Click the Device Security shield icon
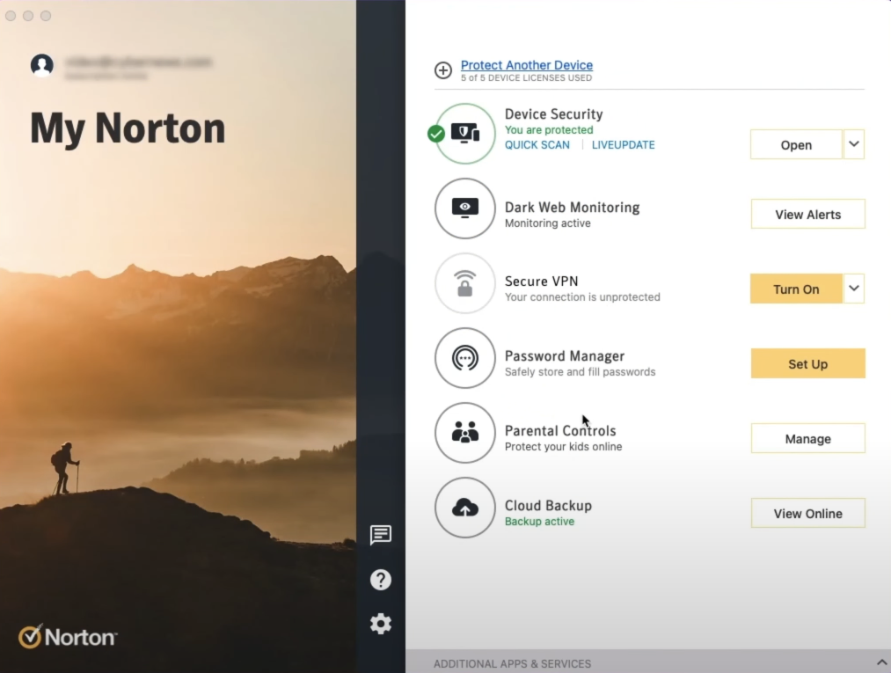The width and height of the screenshot is (891, 673). coord(465,134)
